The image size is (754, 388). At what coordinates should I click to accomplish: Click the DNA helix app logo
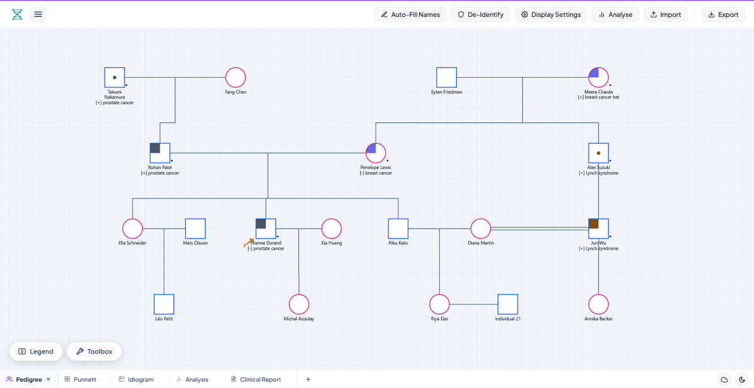(17, 14)
